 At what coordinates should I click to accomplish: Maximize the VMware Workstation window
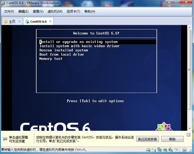point(176,2)
